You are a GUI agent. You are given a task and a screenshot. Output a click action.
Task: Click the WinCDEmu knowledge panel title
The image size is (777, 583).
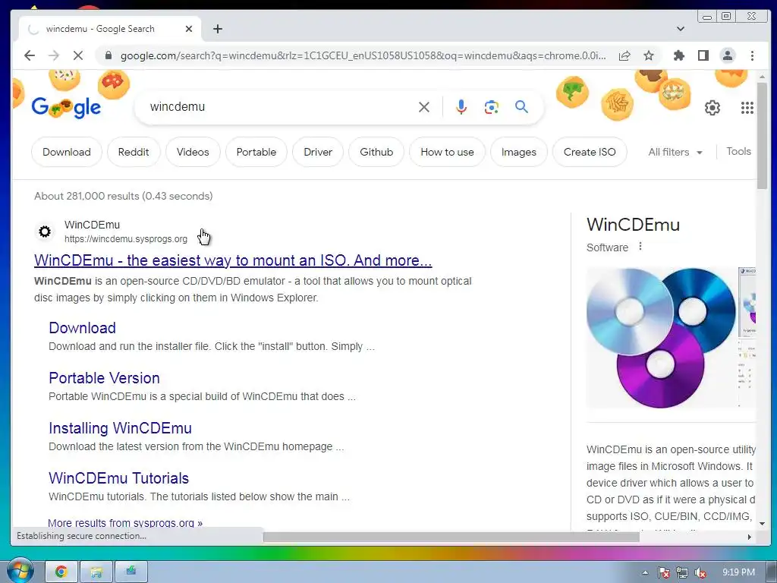(633, 225)
